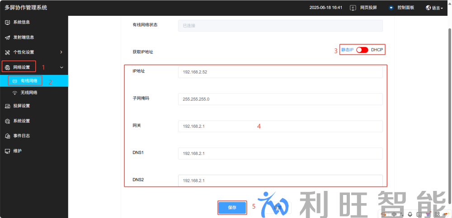Image resolution: width=452 pixels, height=218 pixels.
Task: Click the 网络设置 menu label
Action: pyautogui.click(x=22, y=67)
